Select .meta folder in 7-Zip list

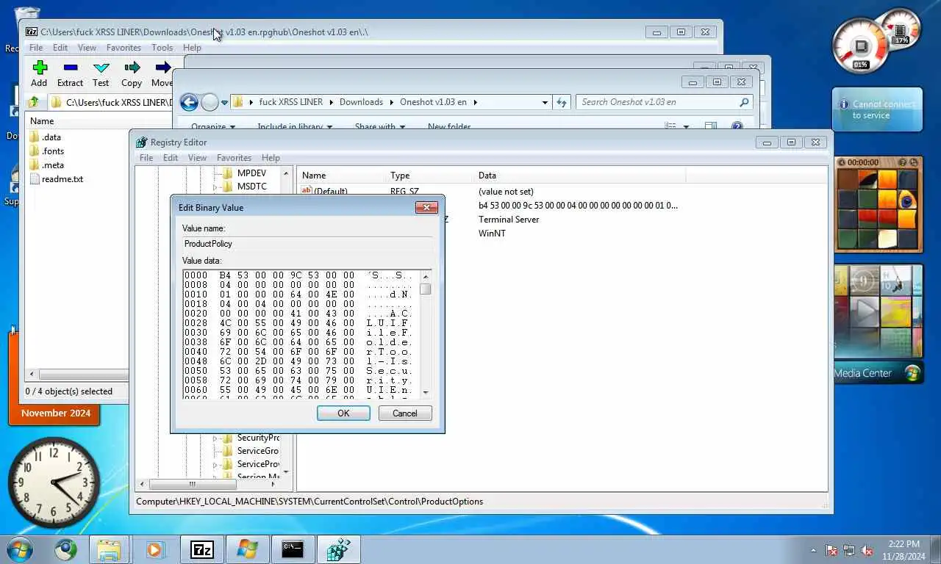tap(53, 165)
